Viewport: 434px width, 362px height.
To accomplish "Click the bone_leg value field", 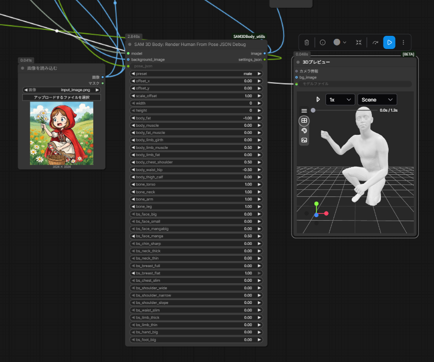I will 196,206.
